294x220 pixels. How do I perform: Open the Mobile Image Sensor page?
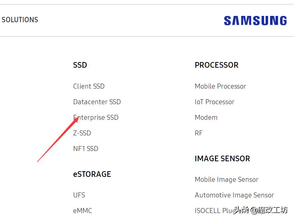tap(226, 180)
